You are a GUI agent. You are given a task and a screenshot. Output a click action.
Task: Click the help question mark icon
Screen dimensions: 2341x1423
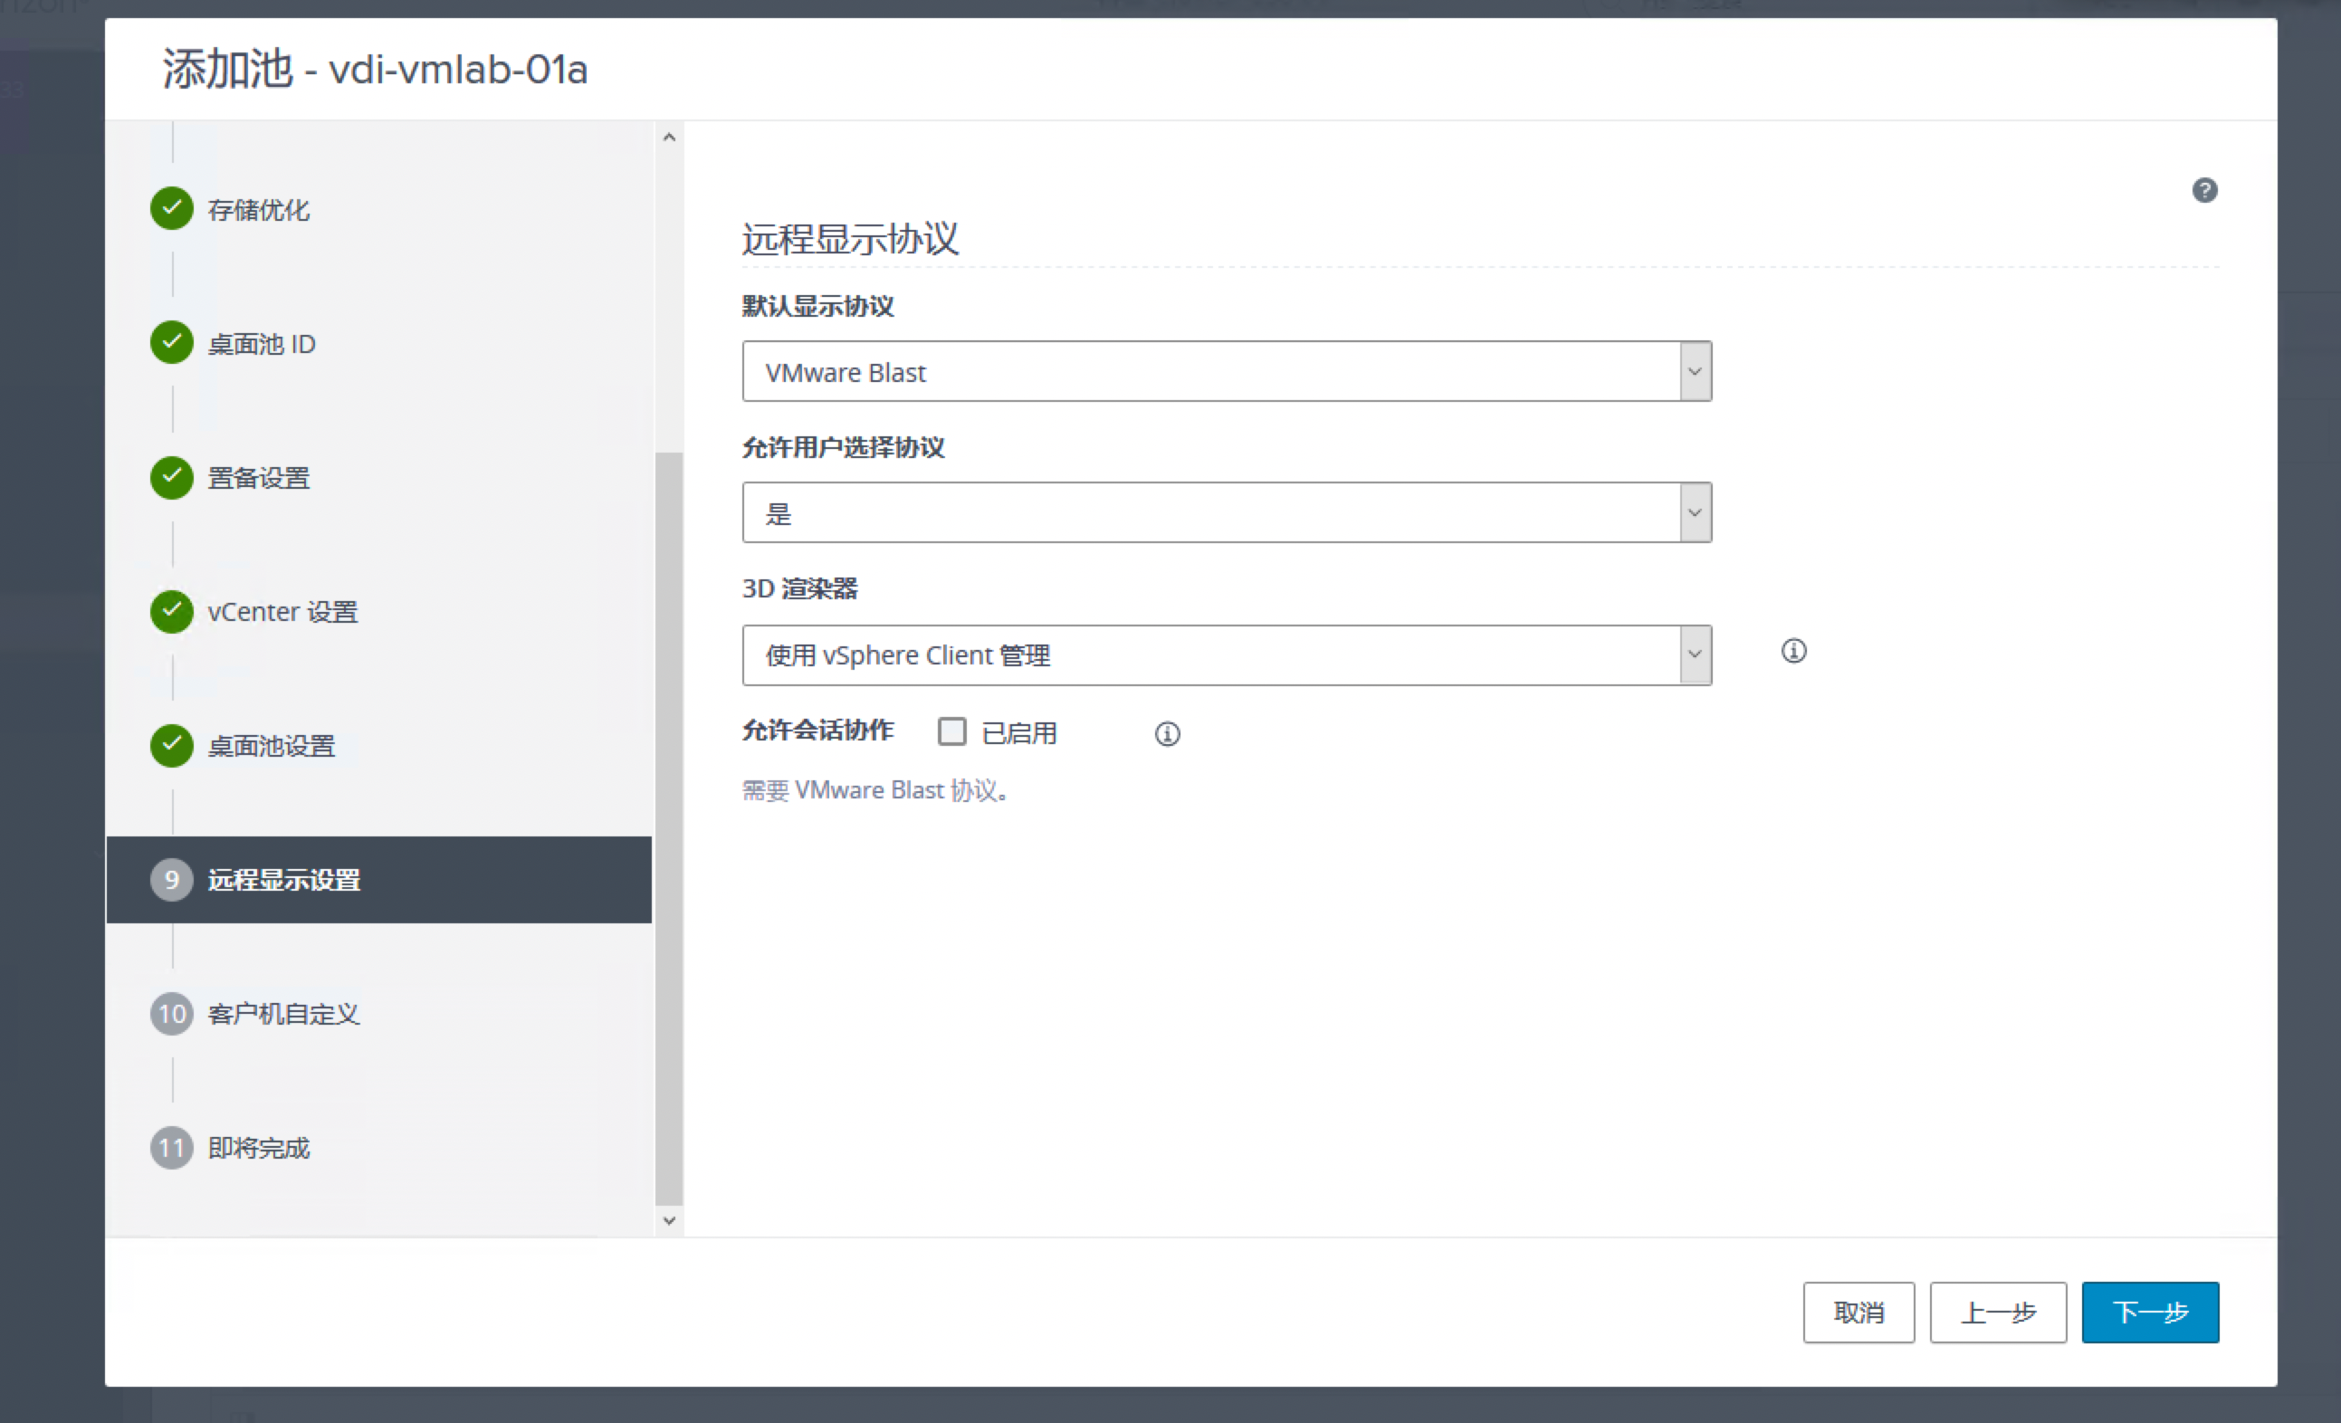click(x=2204, y=190)
